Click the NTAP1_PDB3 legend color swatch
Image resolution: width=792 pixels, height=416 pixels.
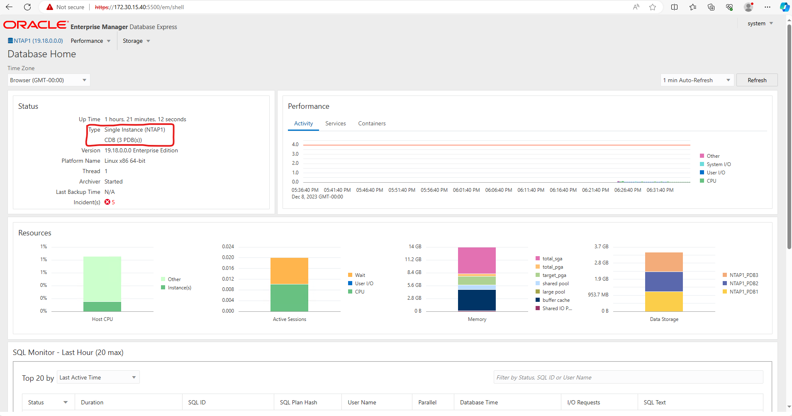[725, 275]
